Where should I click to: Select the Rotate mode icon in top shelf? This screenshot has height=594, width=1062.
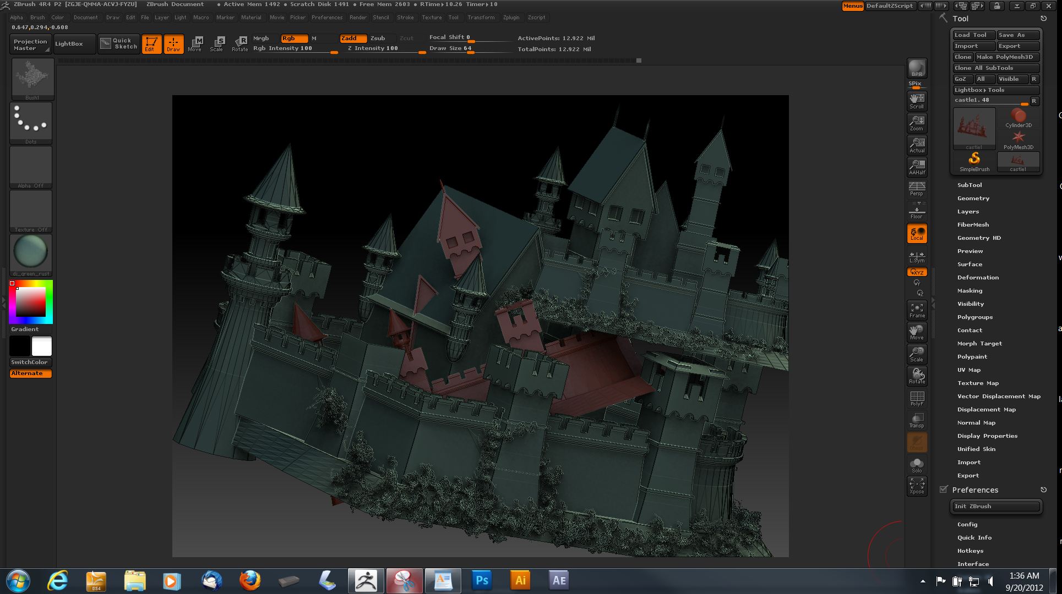click(x=240, y=43)
